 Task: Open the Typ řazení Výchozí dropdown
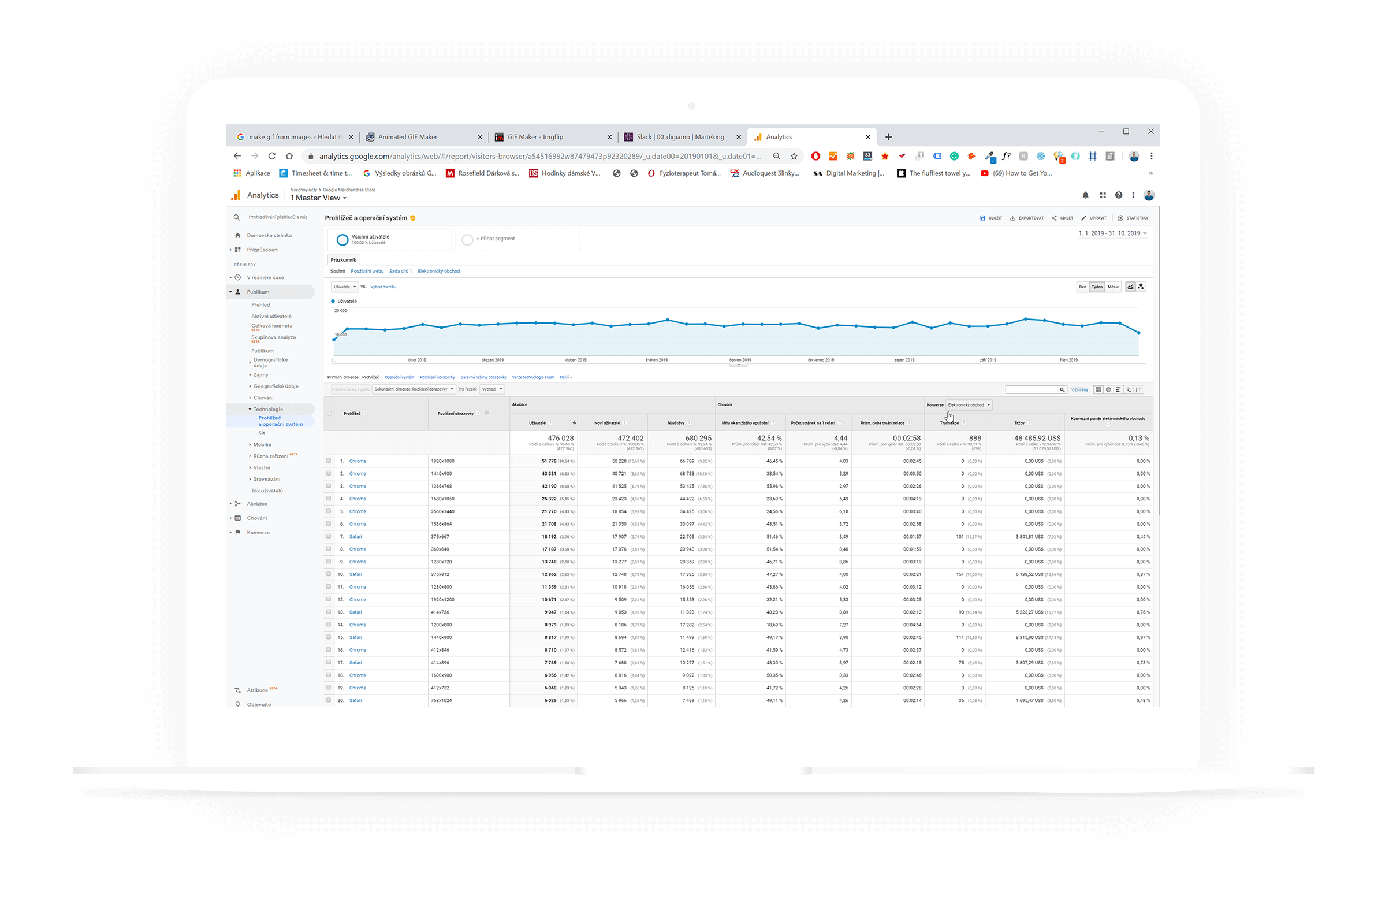[x=492, y=389]
